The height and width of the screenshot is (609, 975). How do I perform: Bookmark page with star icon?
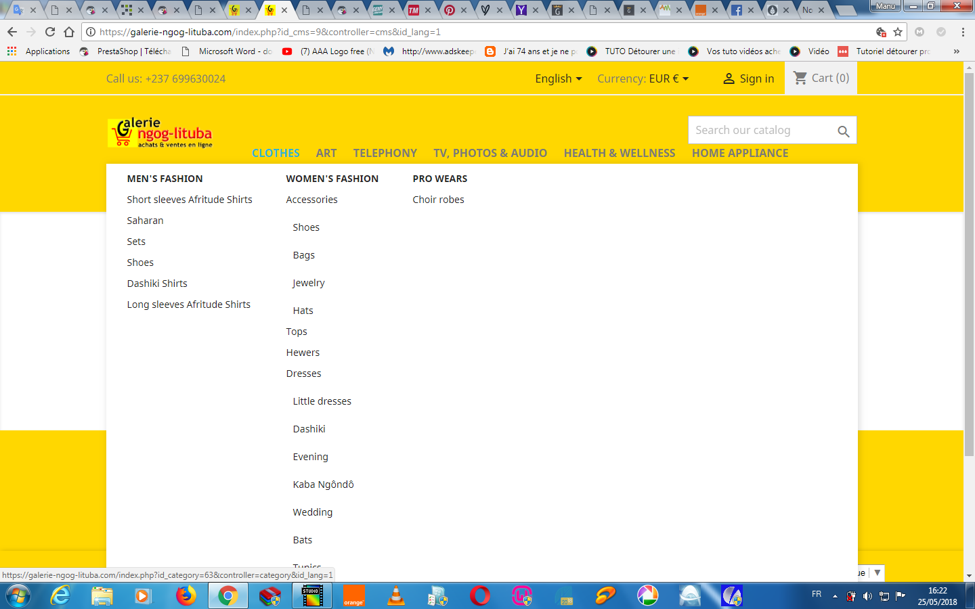click(x=898, y=32)
